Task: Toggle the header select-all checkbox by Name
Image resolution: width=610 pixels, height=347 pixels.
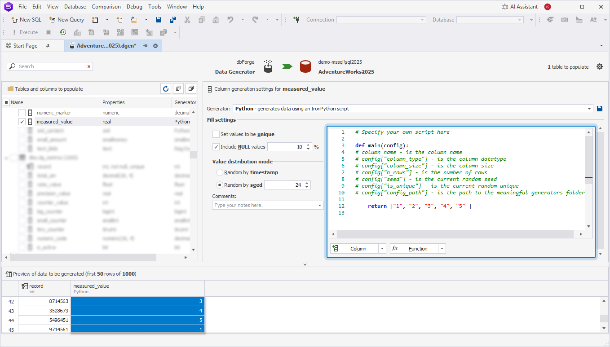Action: (6, 102)
